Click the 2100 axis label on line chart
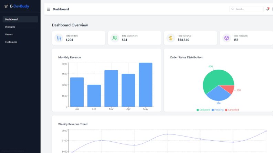The image size is (273, 153). click(64, 141)
